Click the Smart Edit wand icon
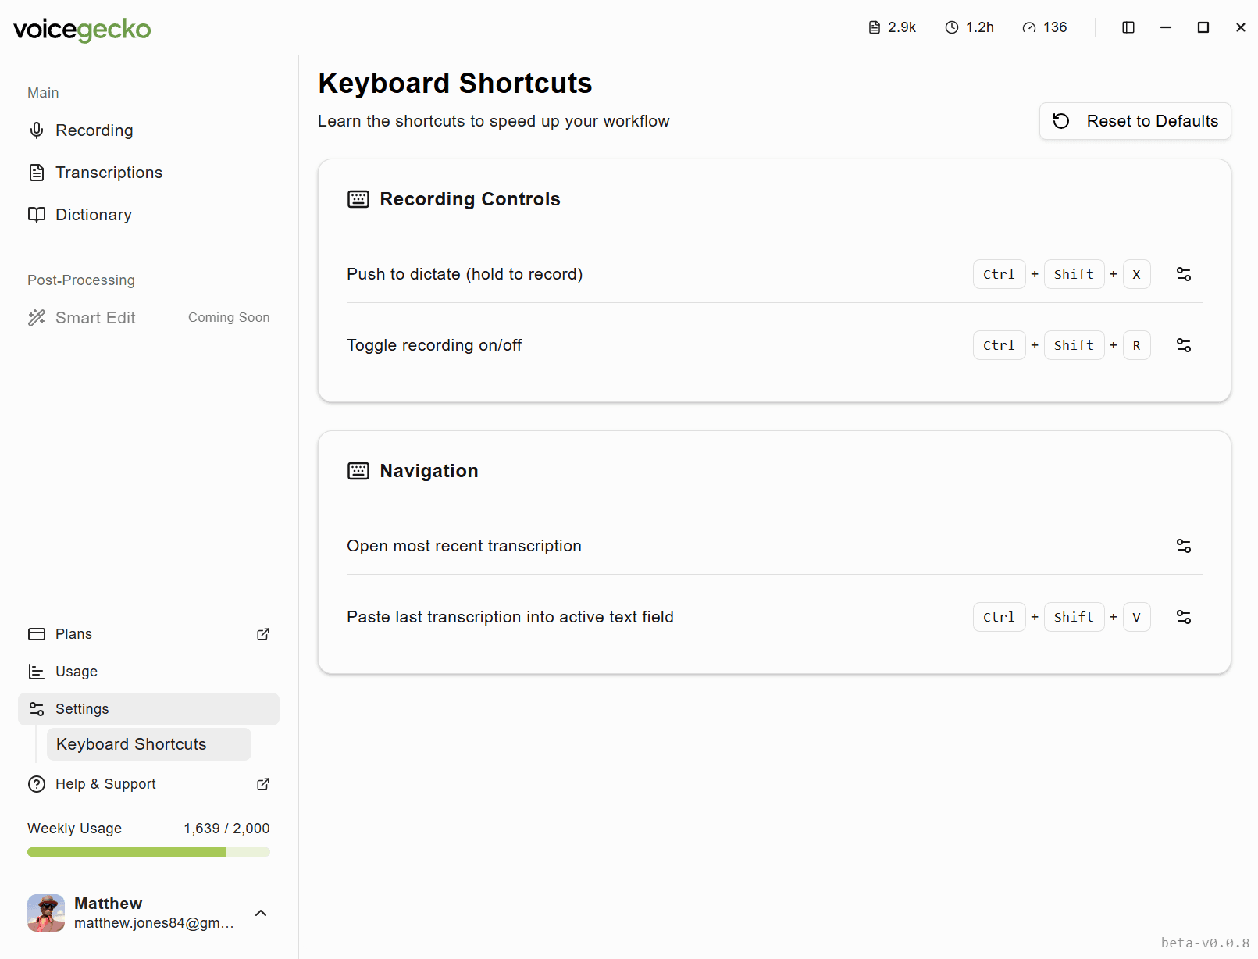The image size is (1258, 959). [37, 317]
